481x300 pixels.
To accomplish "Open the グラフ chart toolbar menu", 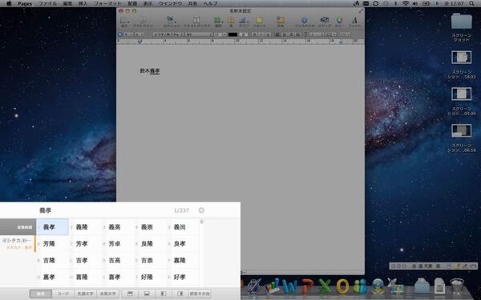I will click(x=244, y=22).
